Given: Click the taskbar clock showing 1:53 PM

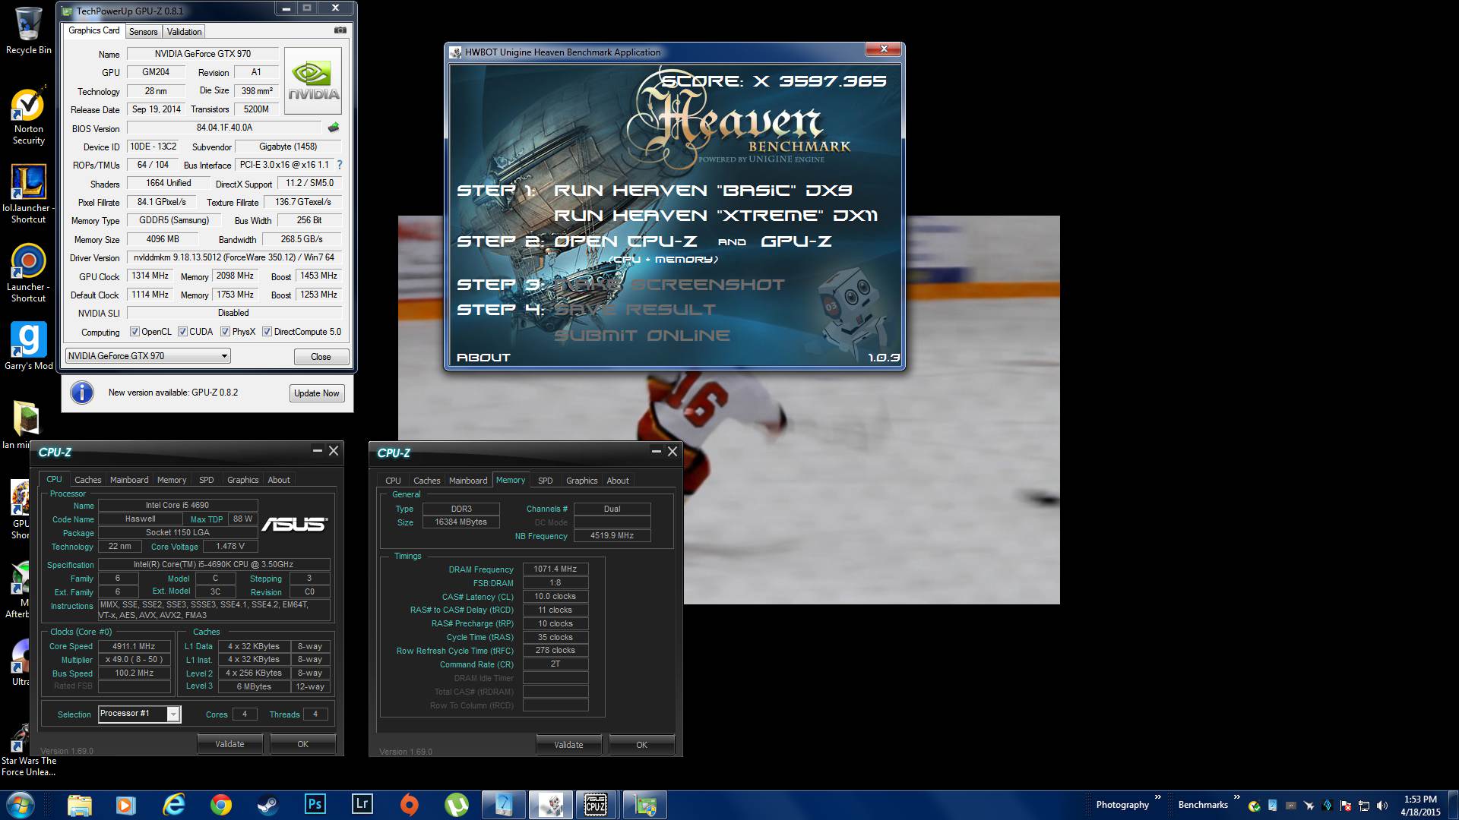Looking at the screenshot, I should pyautogui.click(x=1420, y=806).
